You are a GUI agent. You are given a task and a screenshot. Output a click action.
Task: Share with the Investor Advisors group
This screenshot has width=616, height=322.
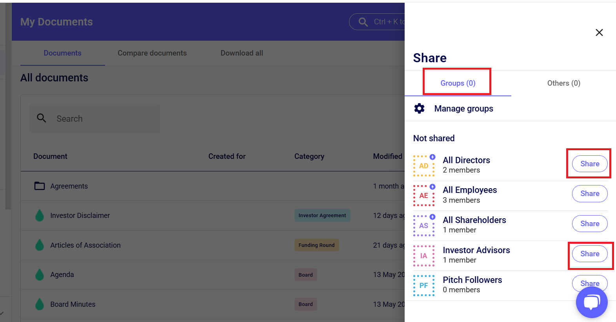tap(589, 254)
